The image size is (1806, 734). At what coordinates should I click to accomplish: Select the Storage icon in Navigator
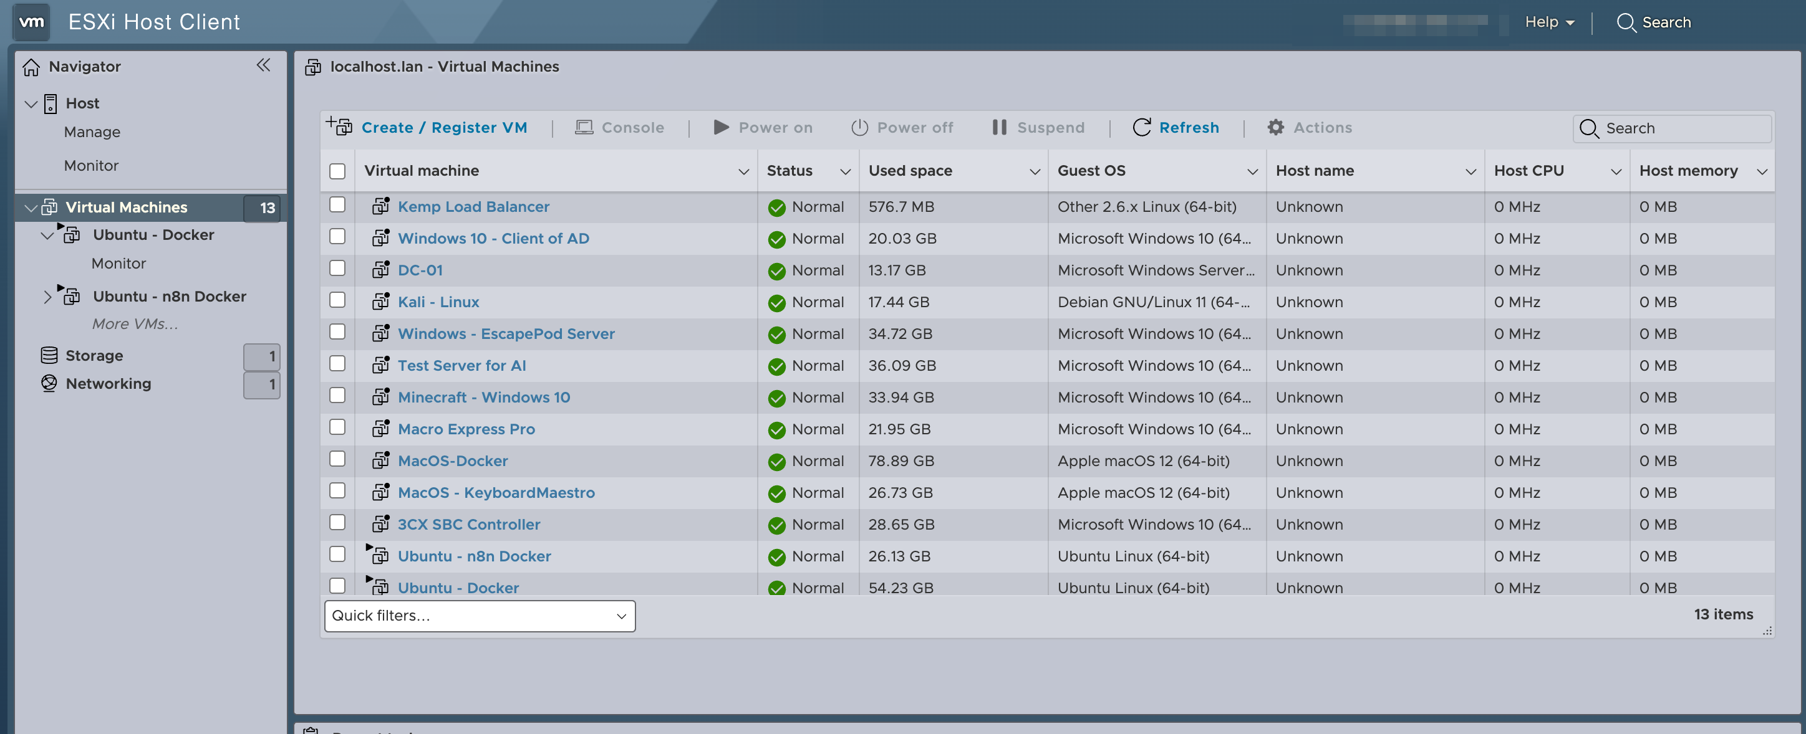[x=49, y=355]
